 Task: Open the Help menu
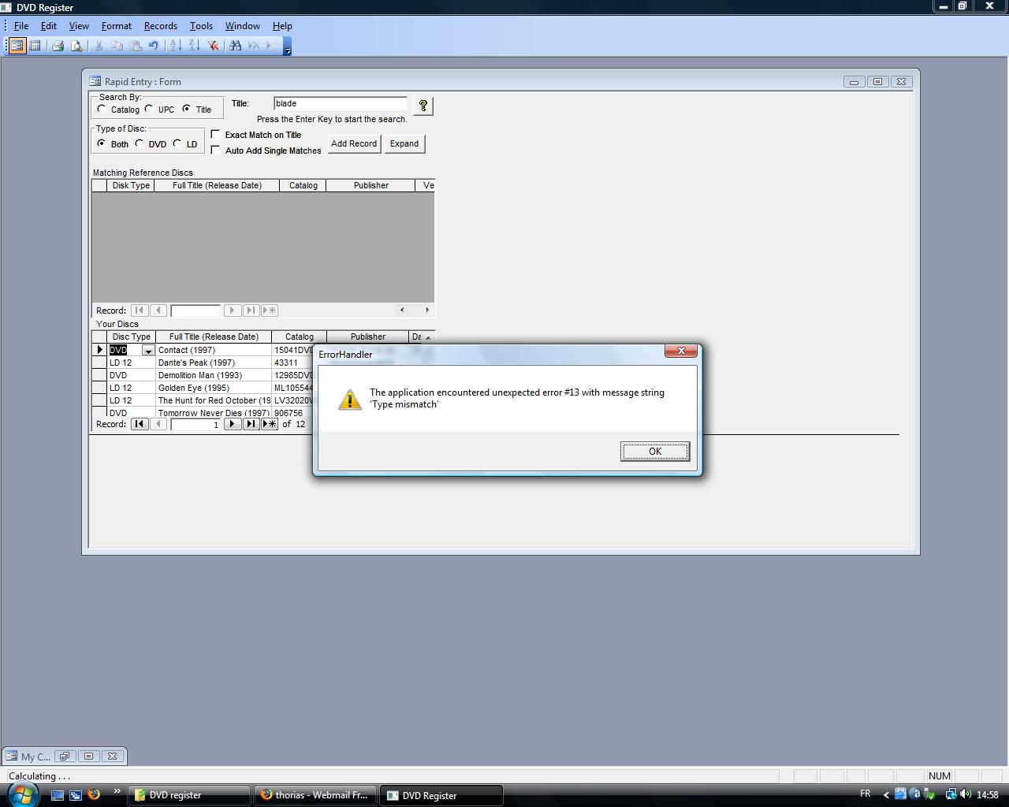[x=282, y=26]
